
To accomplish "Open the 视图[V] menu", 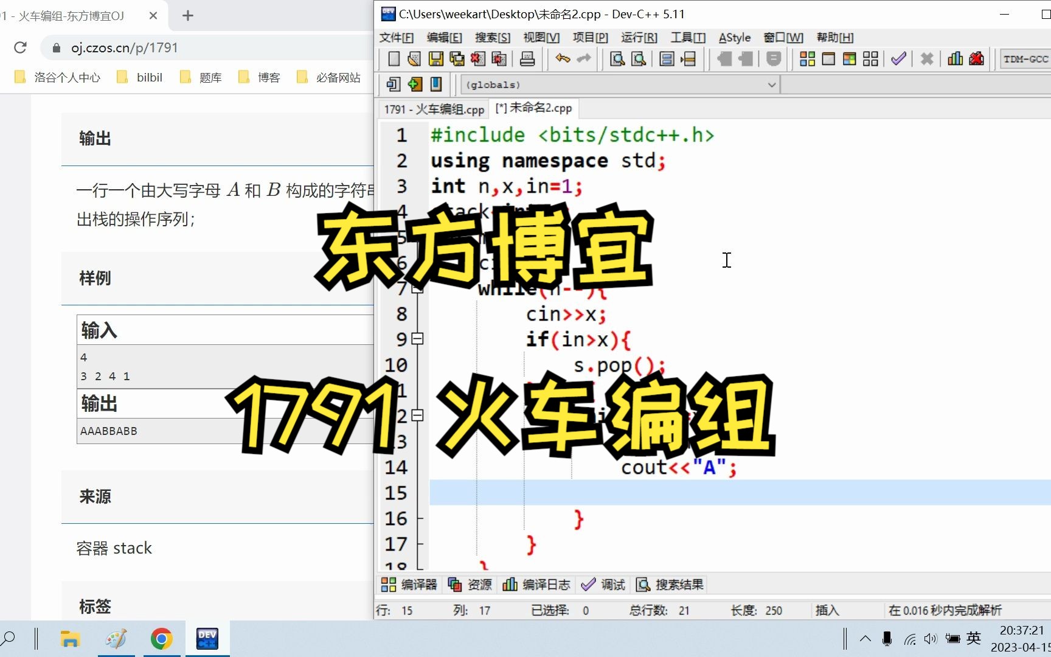I will (x=541, y=38).
